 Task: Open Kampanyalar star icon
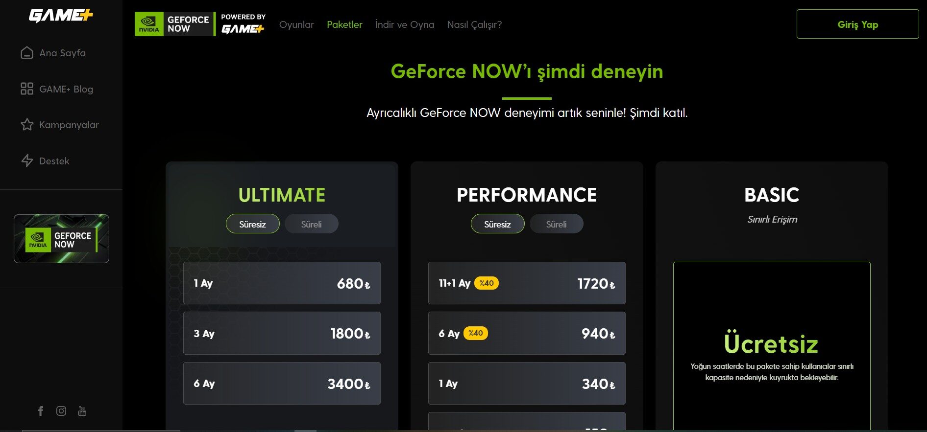pyautogui.click(x=27, y=125)
